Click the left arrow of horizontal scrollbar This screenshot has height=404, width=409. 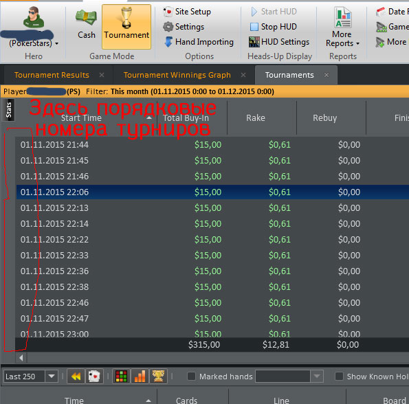pyautogui.click(x=21, y=358)
